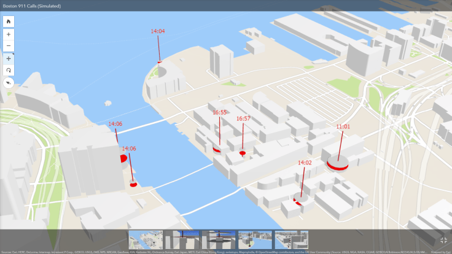Select the 16:57 call marker label
452x254 pixels.
click(x=243, y=118)
